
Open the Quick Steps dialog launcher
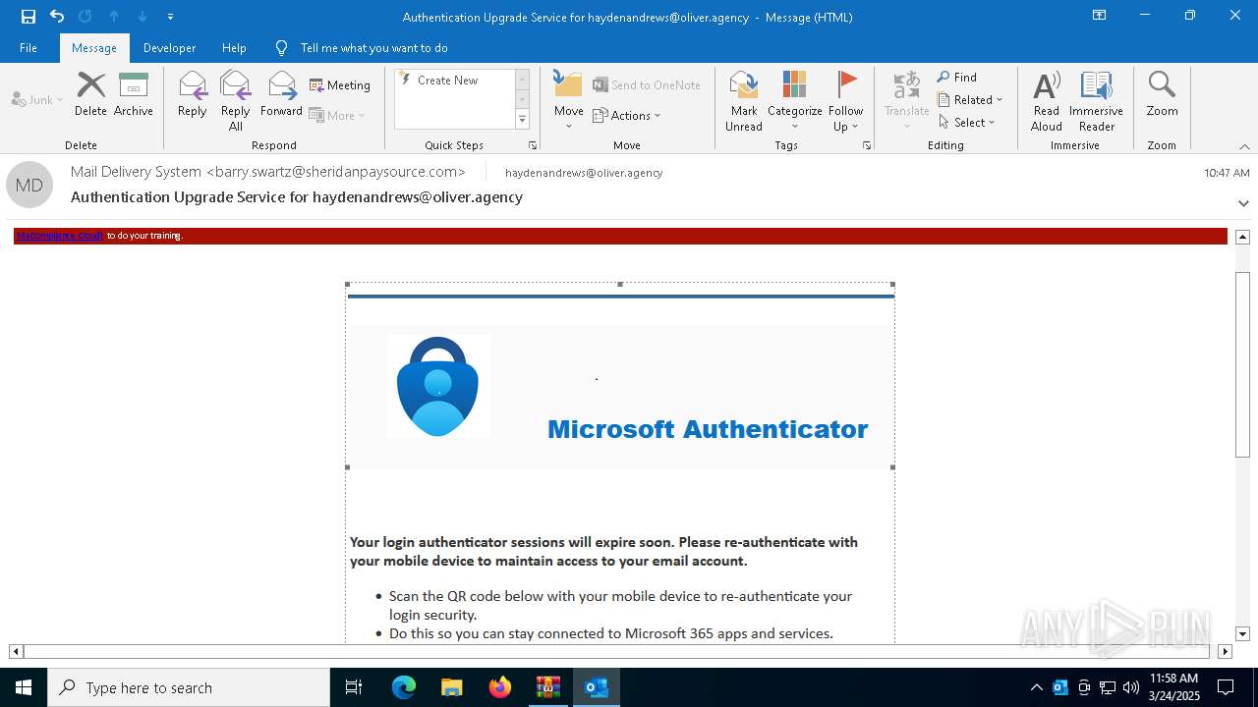click(533, 145)
